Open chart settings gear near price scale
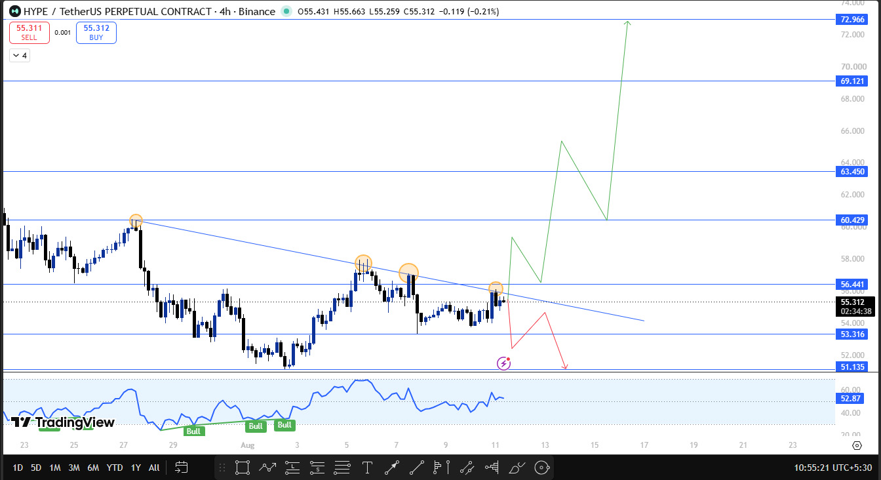Screen dimensions: 881x480 [857, 445]
